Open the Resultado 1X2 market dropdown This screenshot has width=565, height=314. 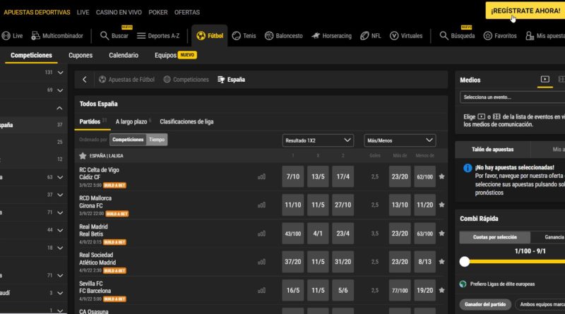pos(317,140)
